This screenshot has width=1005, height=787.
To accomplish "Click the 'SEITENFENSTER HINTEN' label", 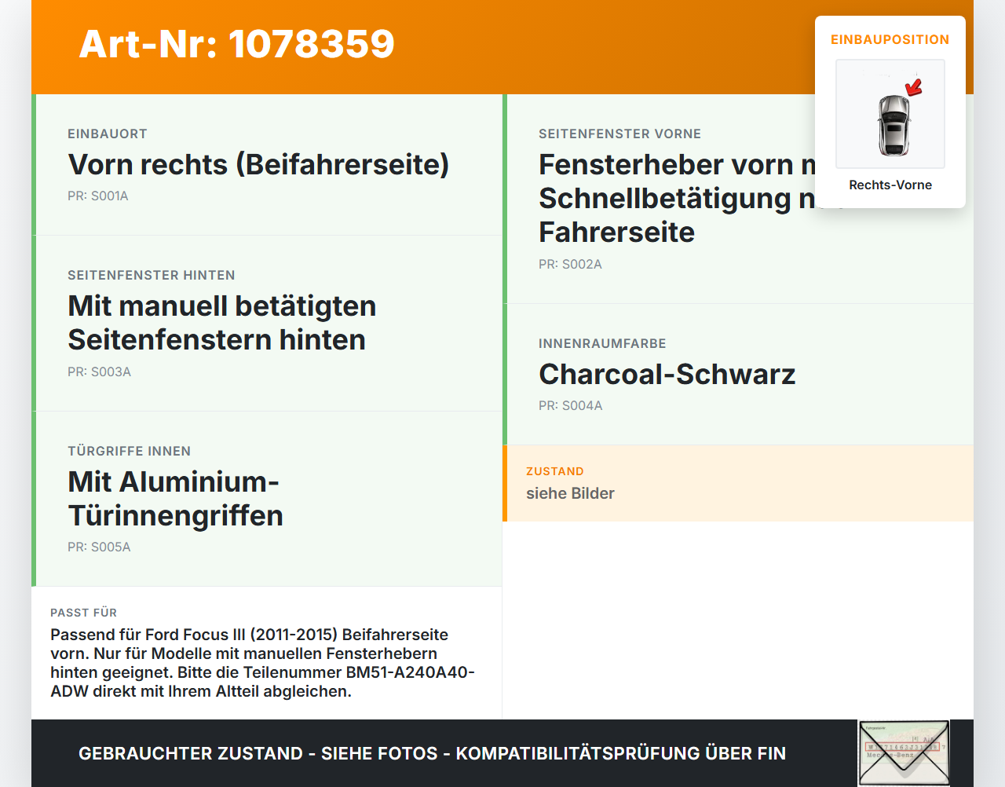I will tap(152, 275).
